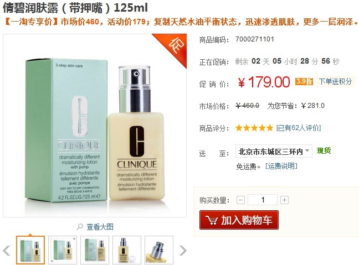This screenshot has width=359, height=265.
Task: Click the left arrow of thumbnail carousel
Action: coord(7,251)
